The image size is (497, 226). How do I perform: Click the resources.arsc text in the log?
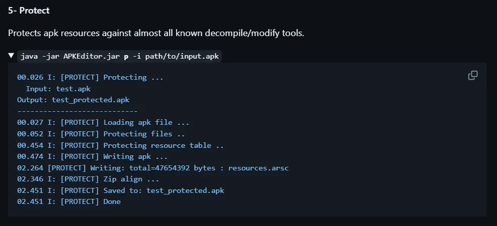pyautogui.click(x=259, y=168)
